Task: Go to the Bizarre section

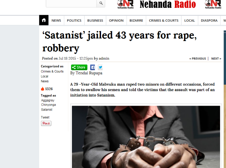Action: coord(136,20)
